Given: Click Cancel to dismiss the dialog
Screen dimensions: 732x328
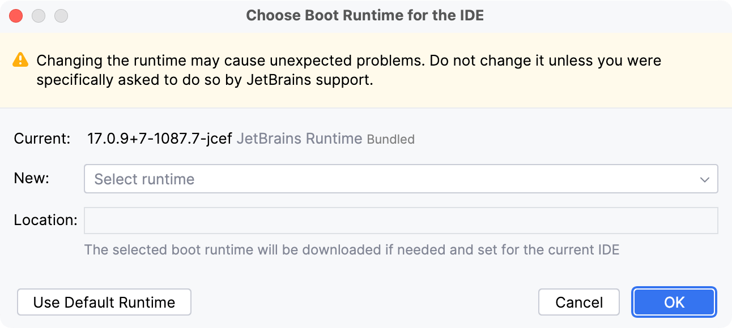Looking at the screenshot, I should tap(578, 302).
